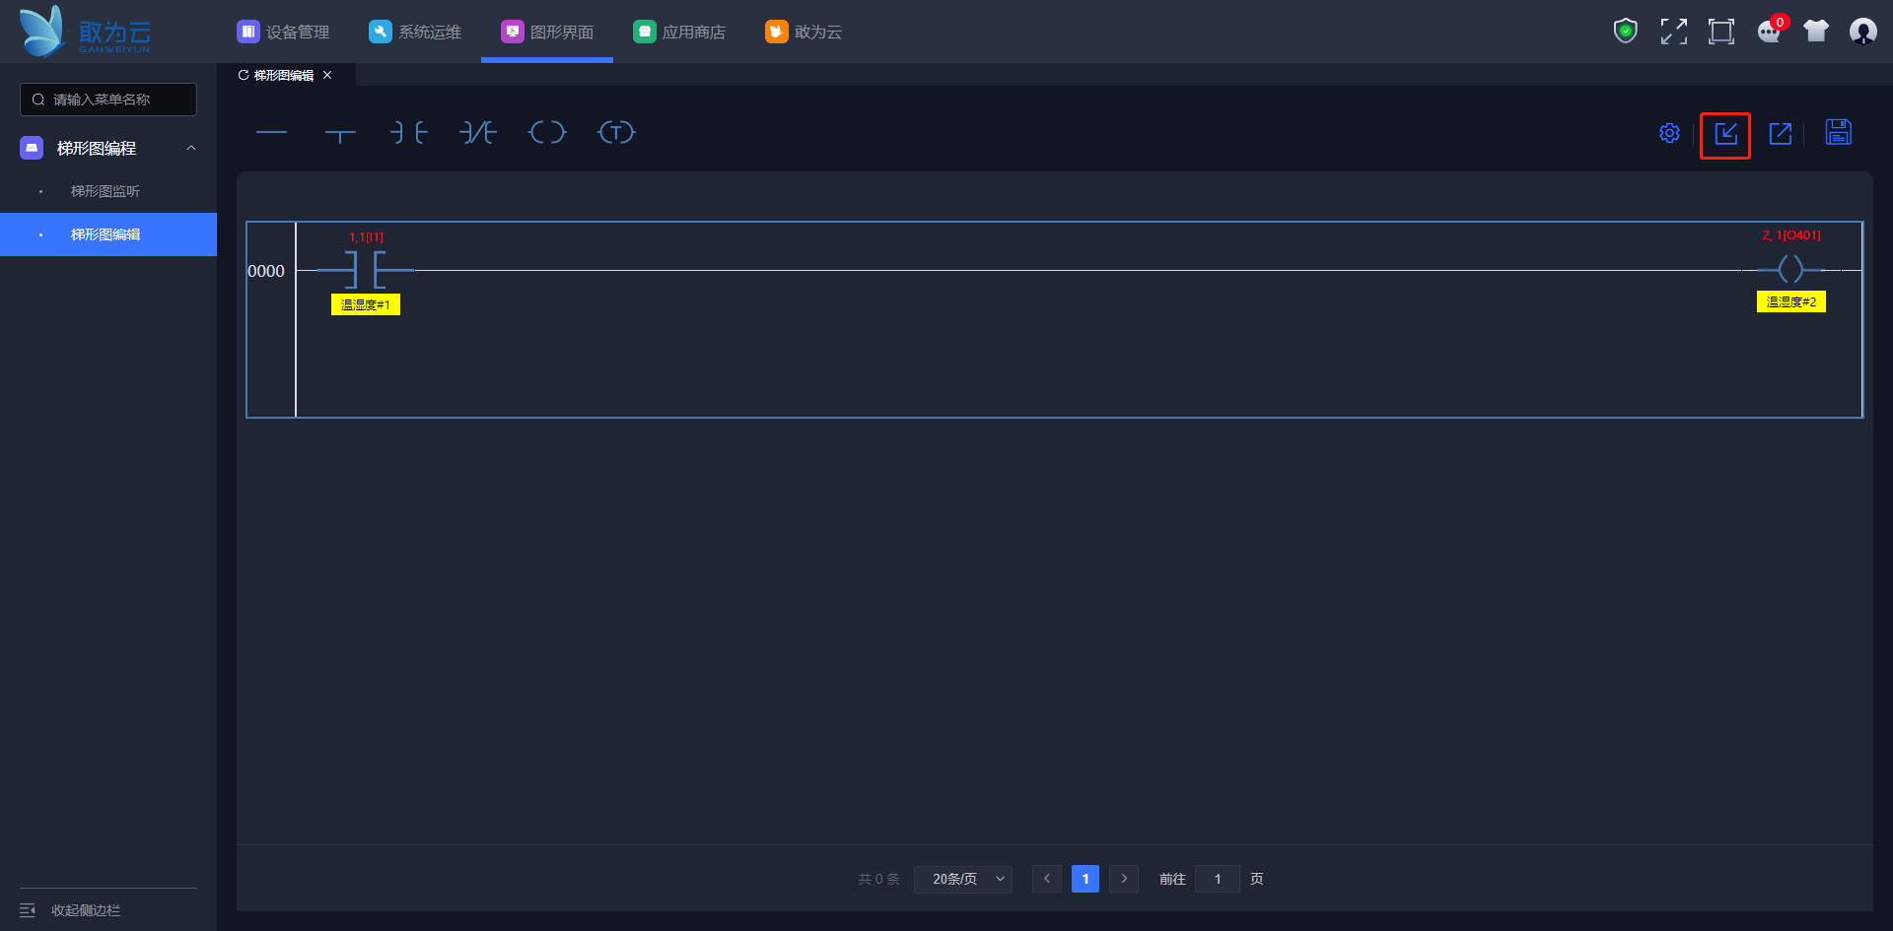Select page 1 in pagination
Screen dimensions: 1893x931
[x=1086, y=879]
